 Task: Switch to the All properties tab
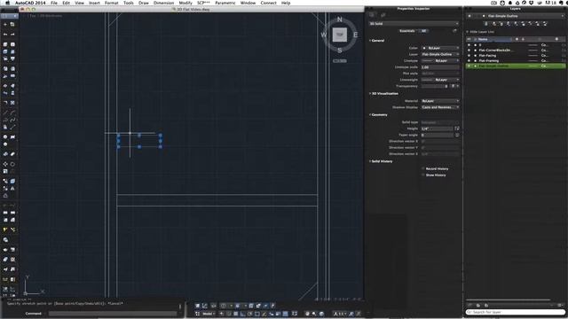pos(423,31)
